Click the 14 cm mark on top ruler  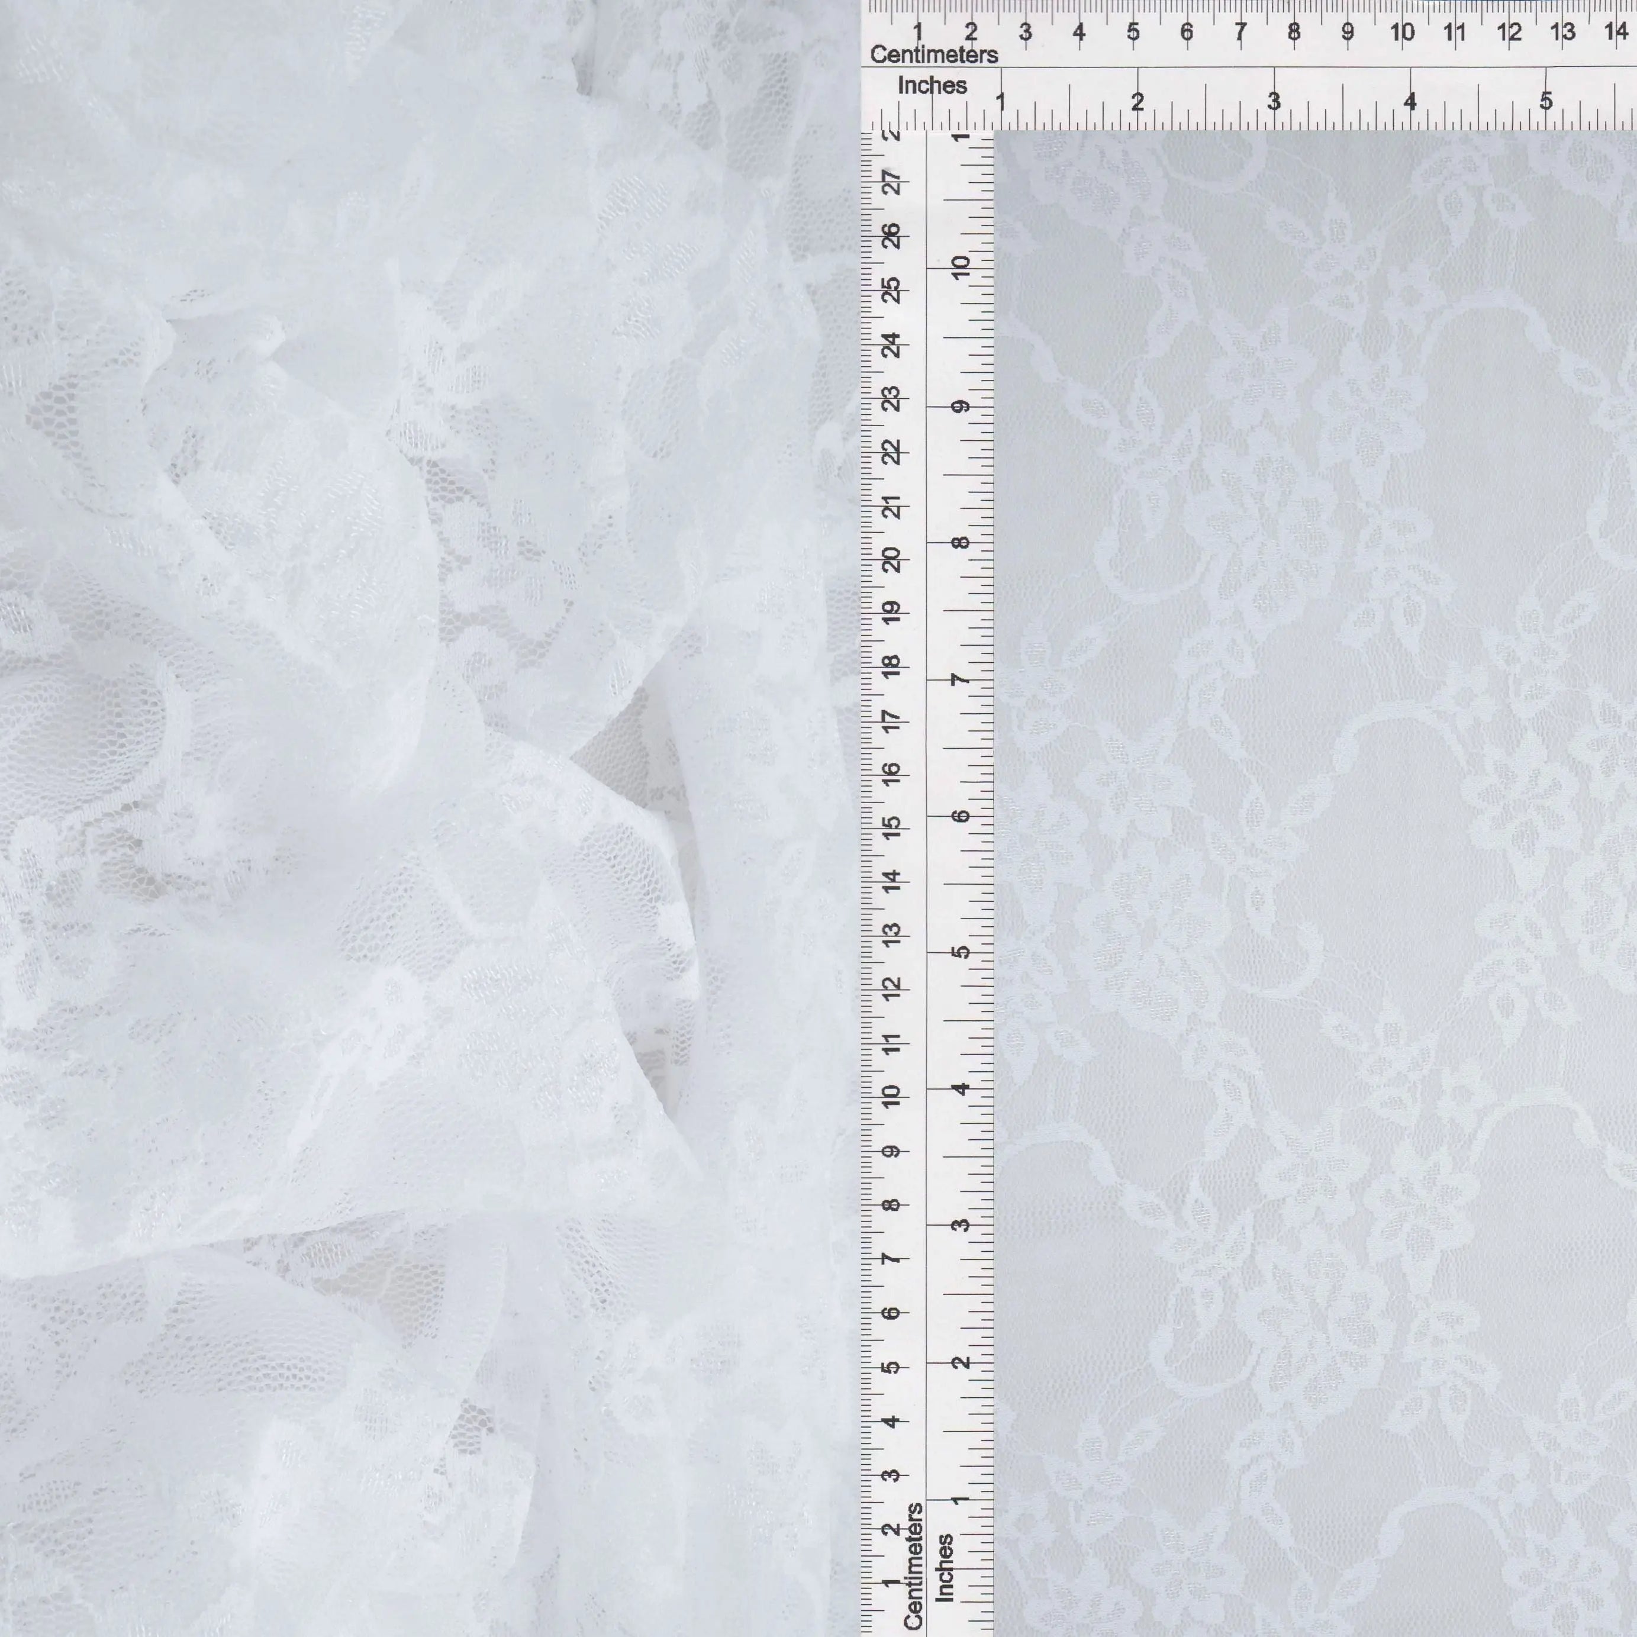point(1616,32)
